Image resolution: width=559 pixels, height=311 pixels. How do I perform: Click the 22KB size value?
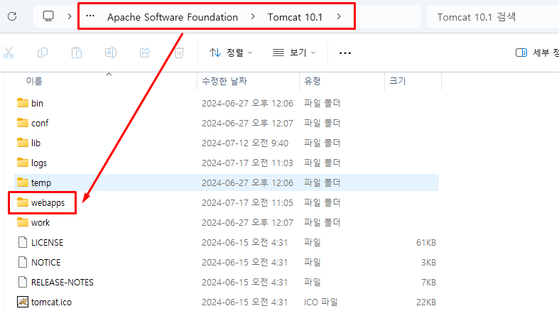[x=426, y=302]
